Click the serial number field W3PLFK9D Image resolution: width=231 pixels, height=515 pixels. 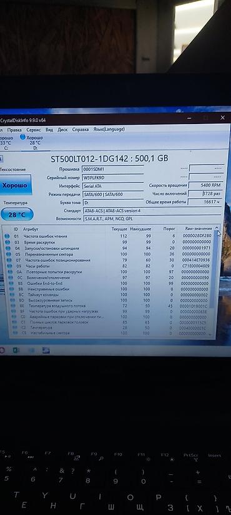pyautogui.click(x=112, y=178)
